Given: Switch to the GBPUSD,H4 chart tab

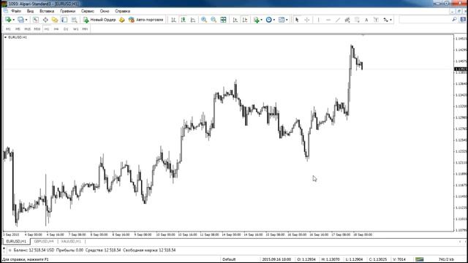Looking at the screenshot, I should (44, 241).
